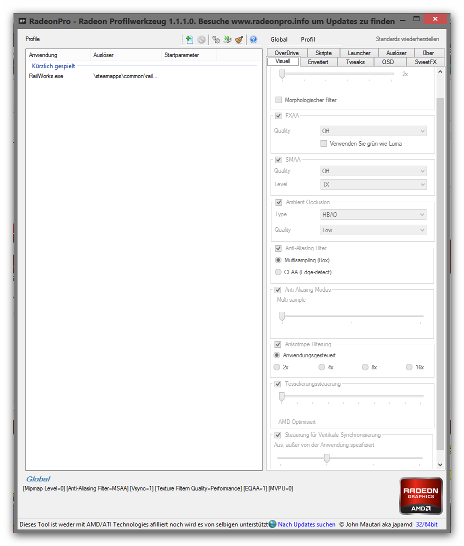The image size is (464, 546).
Task: Switch to the Auslöser tab
Action: coord(396,53)
